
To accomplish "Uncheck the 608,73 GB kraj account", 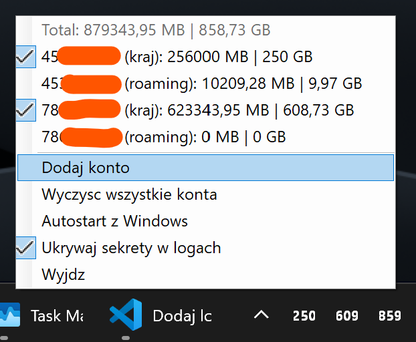I will 205,110.
